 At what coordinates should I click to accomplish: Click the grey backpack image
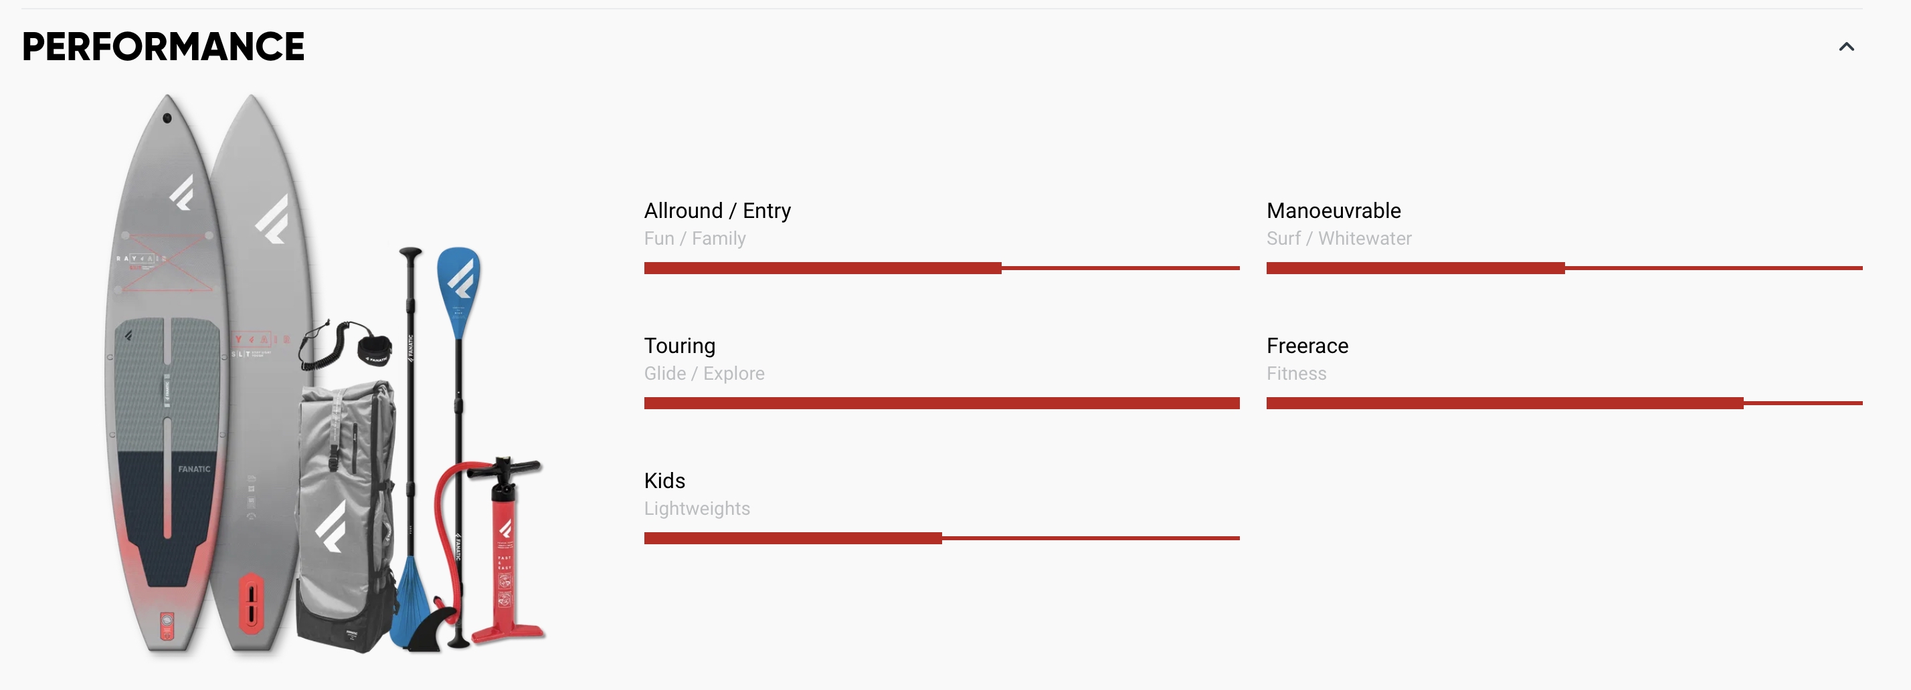tap(346, 515)
